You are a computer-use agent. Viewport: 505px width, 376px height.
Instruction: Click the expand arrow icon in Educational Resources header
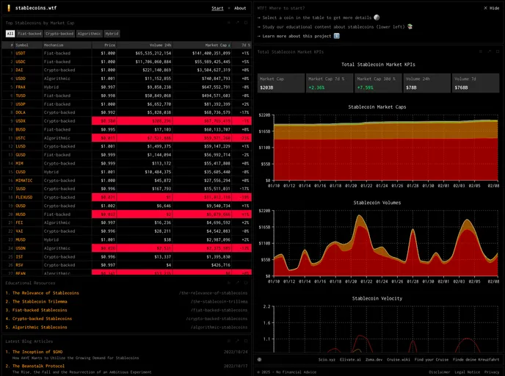(237, 283)
